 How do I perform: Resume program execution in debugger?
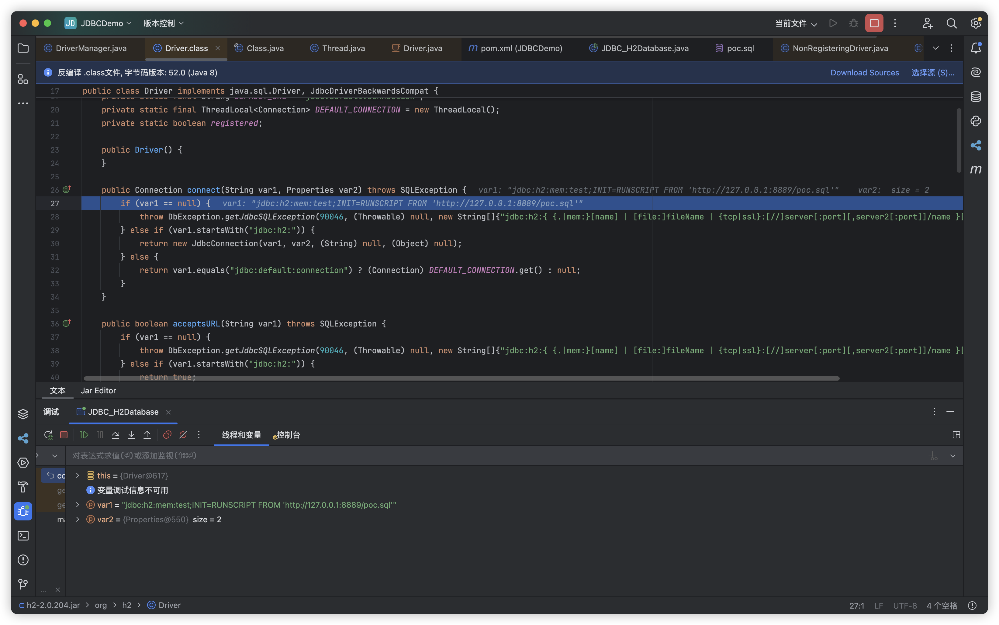pos(84,435)
